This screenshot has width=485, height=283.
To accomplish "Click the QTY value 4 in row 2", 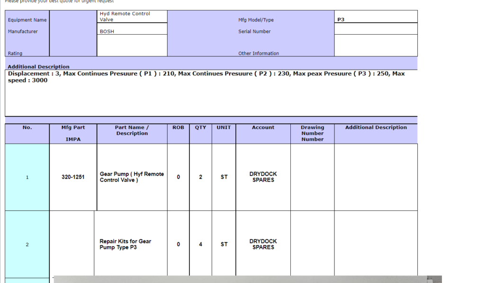I will coord(200,245).
